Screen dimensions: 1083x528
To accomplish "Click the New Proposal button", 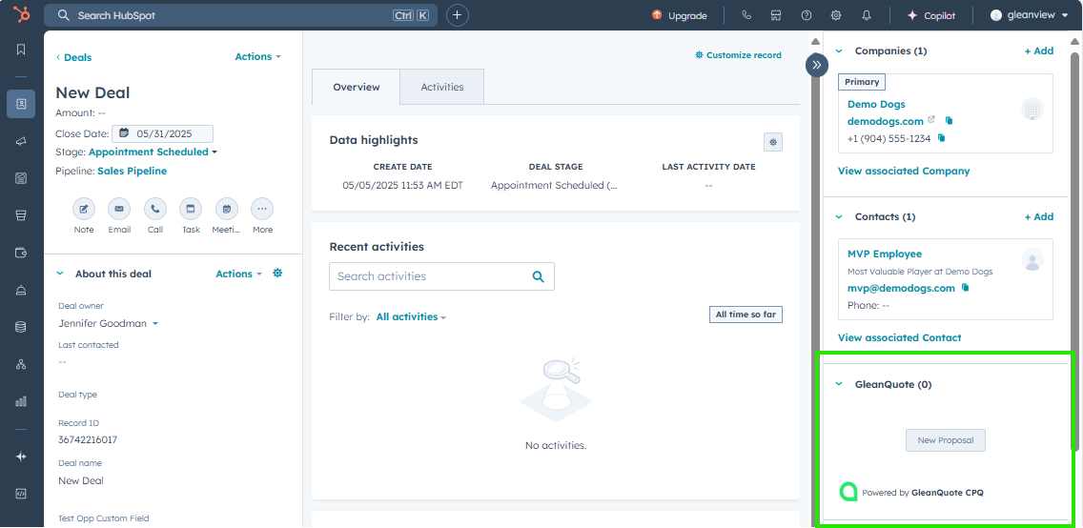I will 946,439.
